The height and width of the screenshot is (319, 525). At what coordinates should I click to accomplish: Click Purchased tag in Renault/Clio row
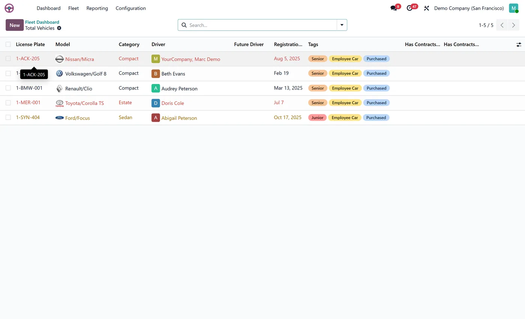coord(376,88)
